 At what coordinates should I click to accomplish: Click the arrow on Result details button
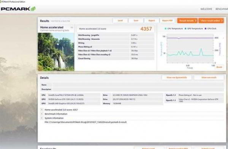click(196, 20)
